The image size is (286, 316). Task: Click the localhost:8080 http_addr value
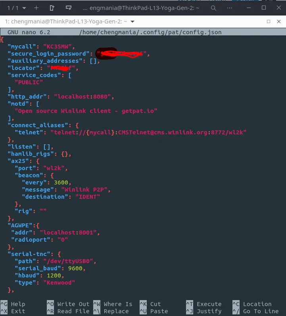(84, 97)
